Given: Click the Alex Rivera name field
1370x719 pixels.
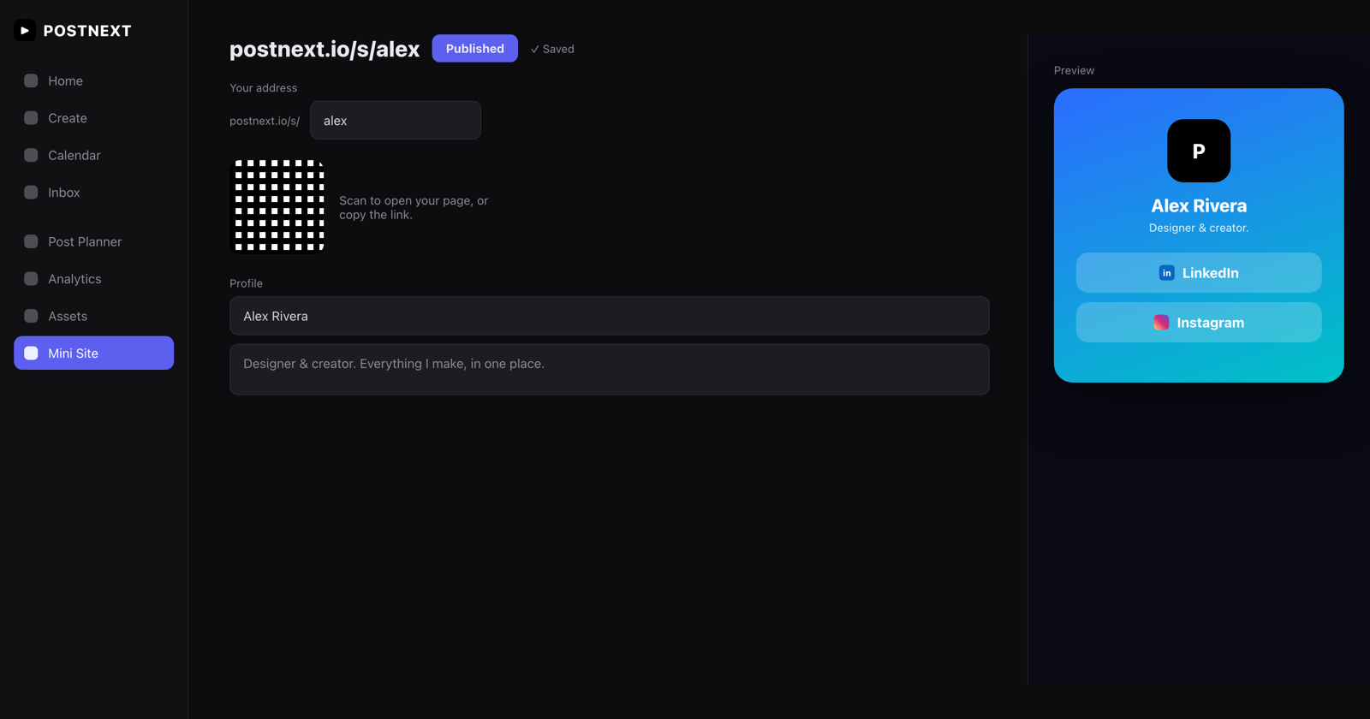Looking at the screenshot, I should pos(610,316).
